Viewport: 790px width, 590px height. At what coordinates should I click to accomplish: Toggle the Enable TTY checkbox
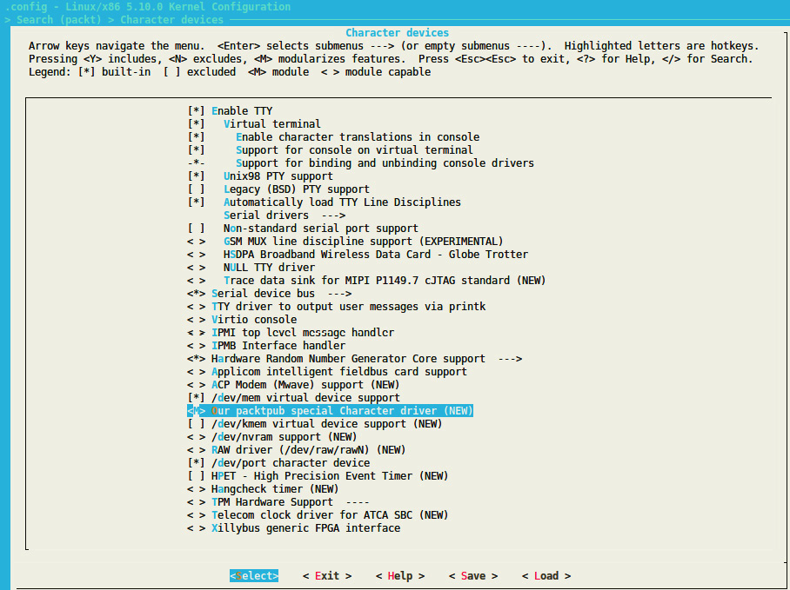pyautogui.click(x=197, y=111)
